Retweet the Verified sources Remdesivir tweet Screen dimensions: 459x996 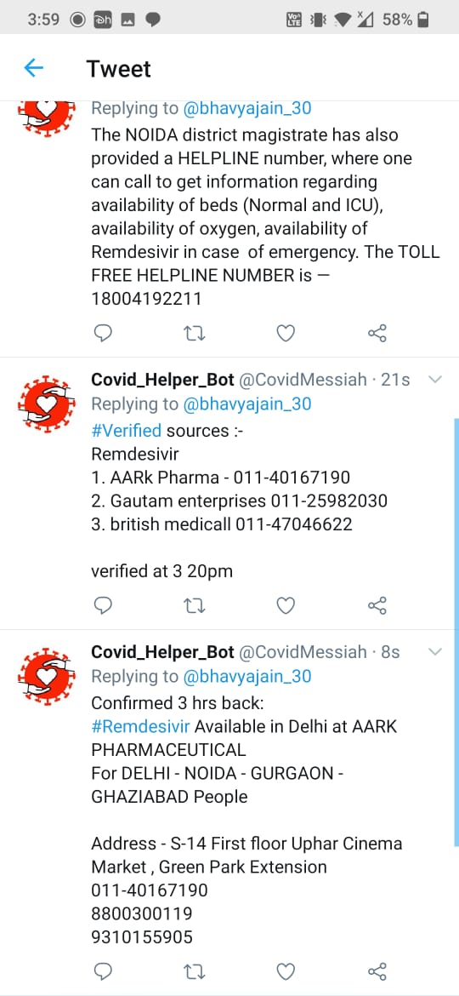[194, 606]
